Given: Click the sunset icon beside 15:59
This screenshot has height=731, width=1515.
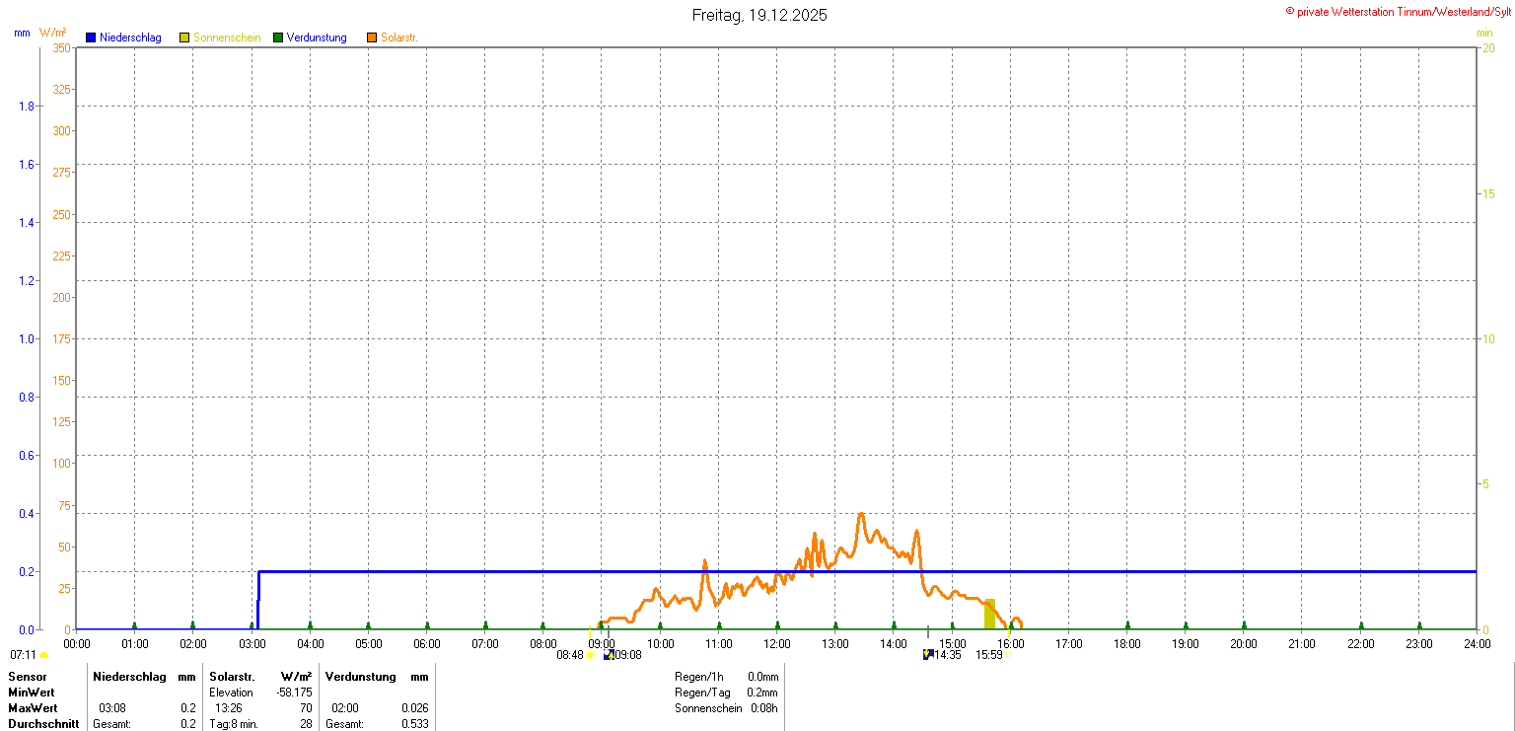Looking at the screenshot, I should tap(1008, 655).
